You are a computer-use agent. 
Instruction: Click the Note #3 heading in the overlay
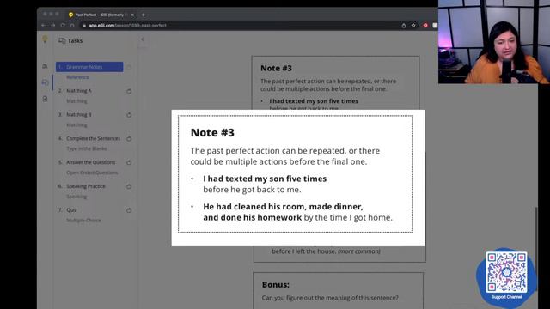pyautogui.click(x=212, y=132)
